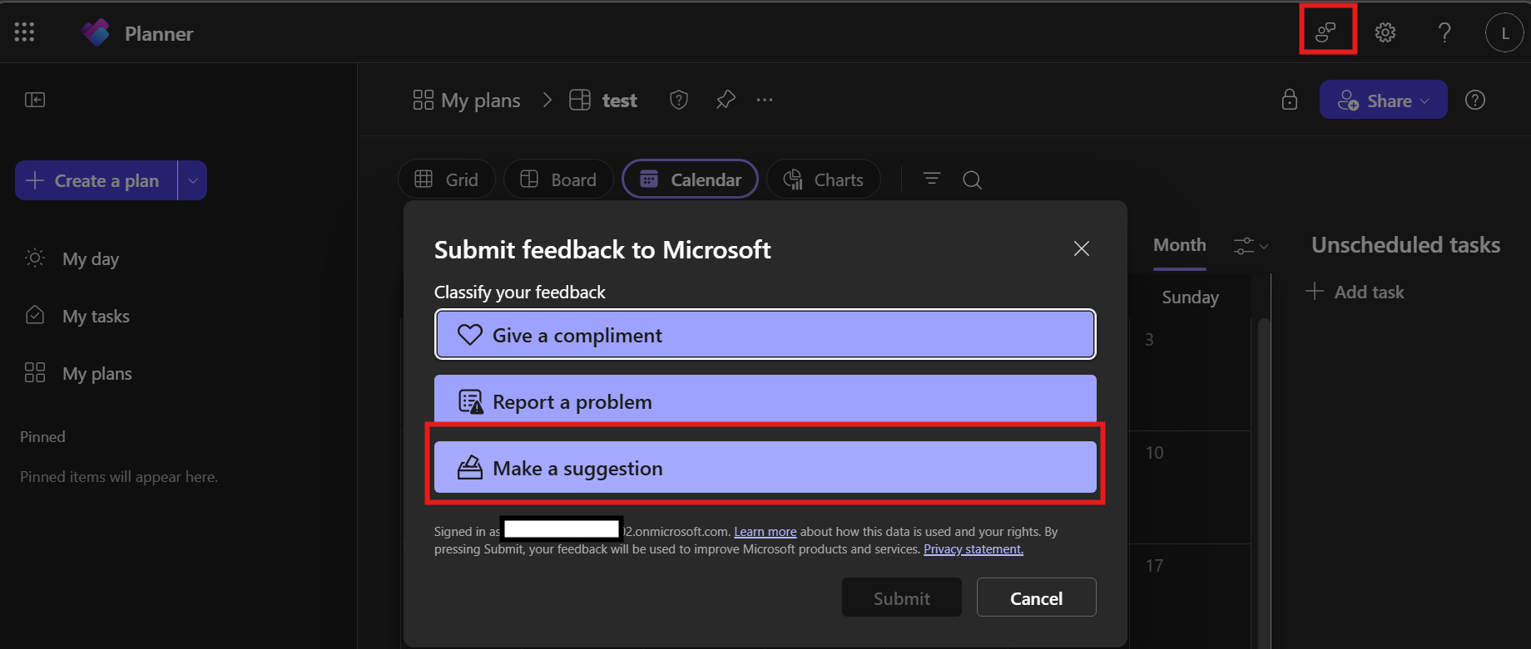
Task: Click the lock icon next to Share
Action: pyautogui.click(x=1290, y=100)
